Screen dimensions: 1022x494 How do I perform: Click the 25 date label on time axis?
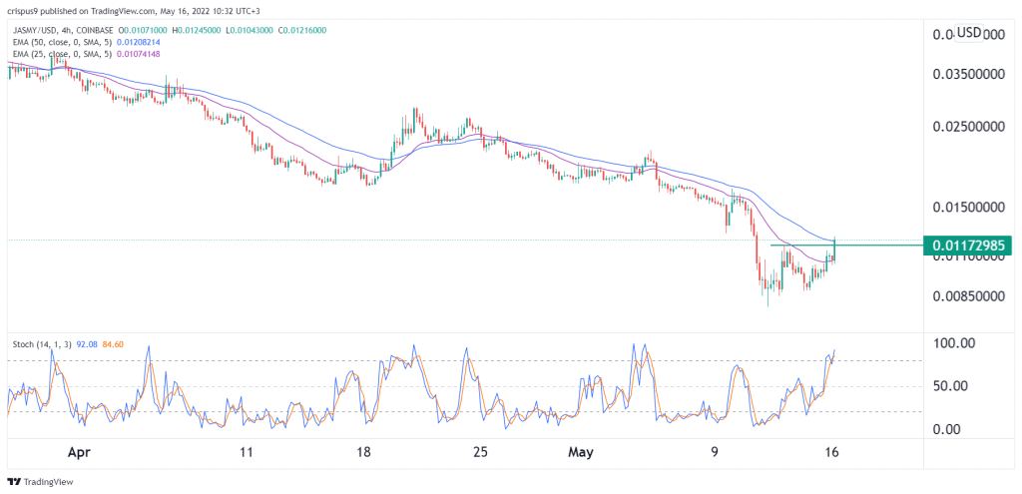(x=480, y=451)
